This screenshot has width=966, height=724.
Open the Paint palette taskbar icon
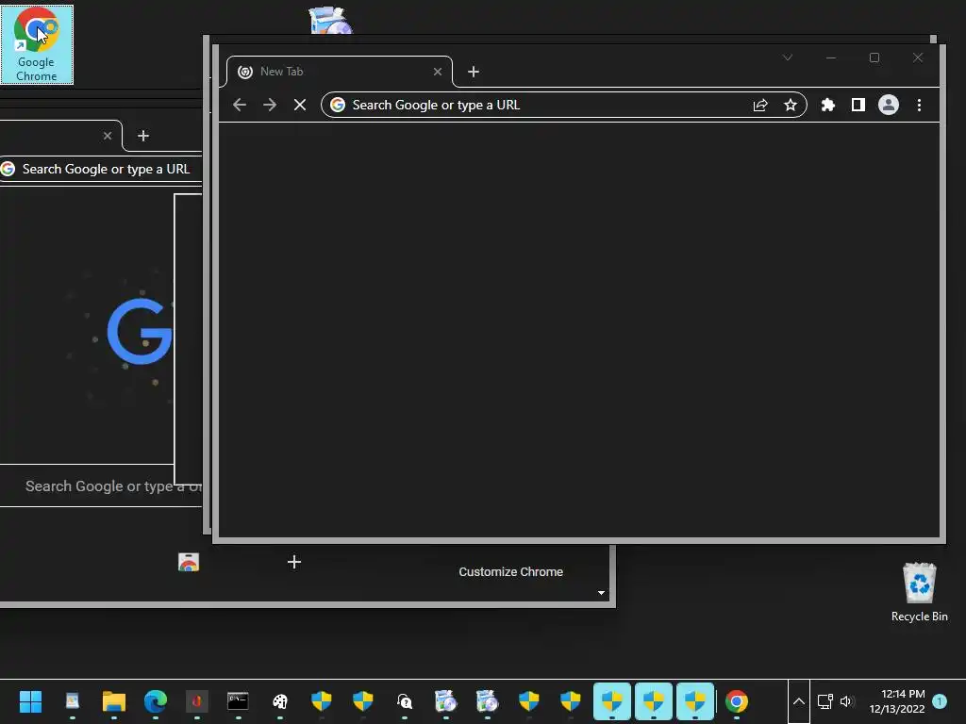[x=279, y=701]
